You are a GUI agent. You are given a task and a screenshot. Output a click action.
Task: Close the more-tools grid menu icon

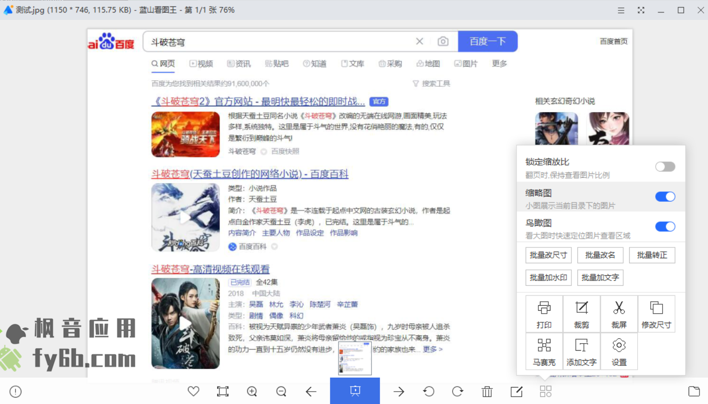[x=545, y=392]
